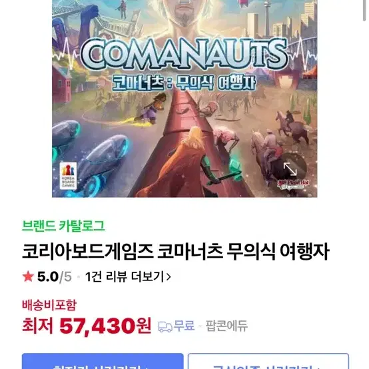The height and width of the screenshot is (369, 369).
Task: Open the 브랜드 카탈로그 link
Action: click(x=63, y=226)
